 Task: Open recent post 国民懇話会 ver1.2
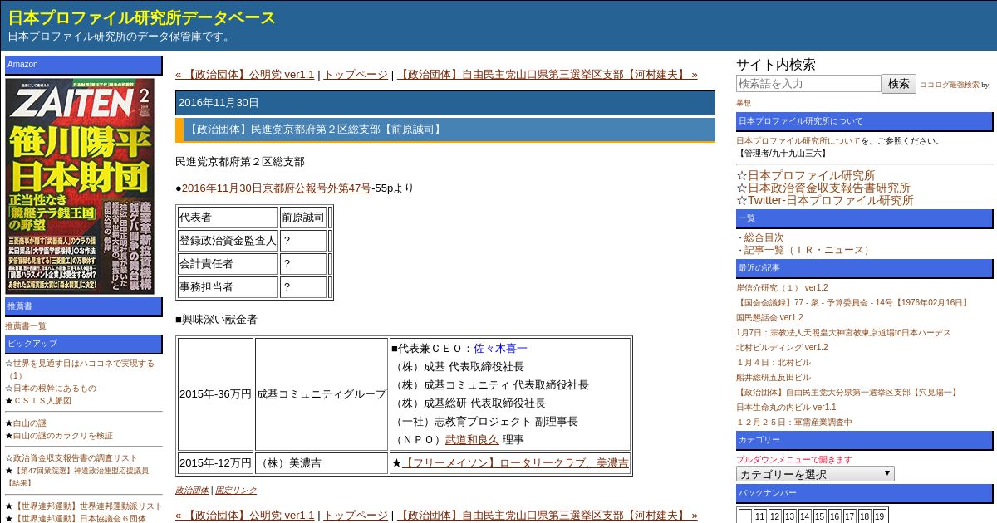point(769,318)
